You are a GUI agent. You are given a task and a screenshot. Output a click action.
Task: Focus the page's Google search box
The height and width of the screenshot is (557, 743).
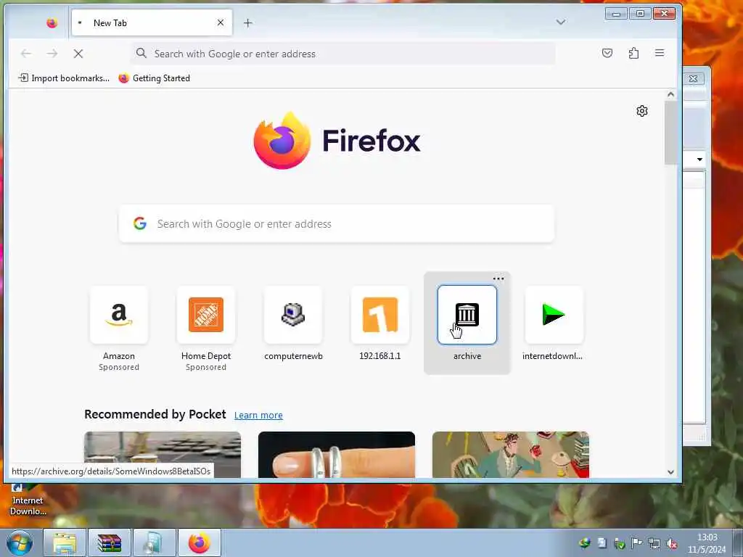coord(337,223)
